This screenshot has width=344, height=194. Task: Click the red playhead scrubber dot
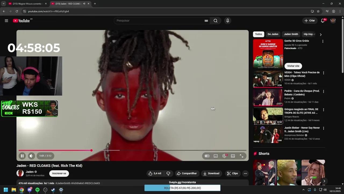(91, 150)
